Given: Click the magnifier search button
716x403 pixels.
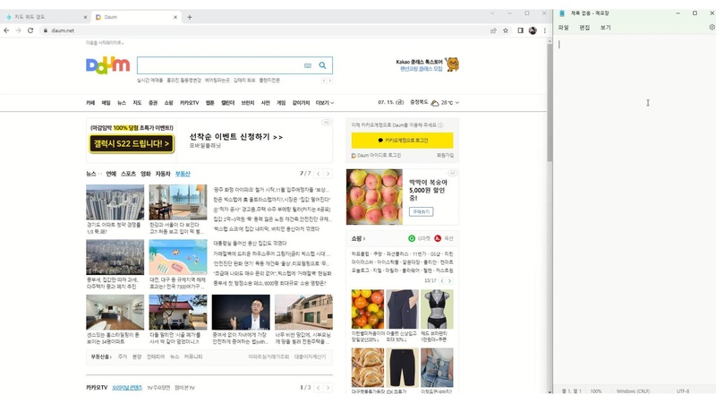Looking at the screenshot, I should tap(322, 65).
